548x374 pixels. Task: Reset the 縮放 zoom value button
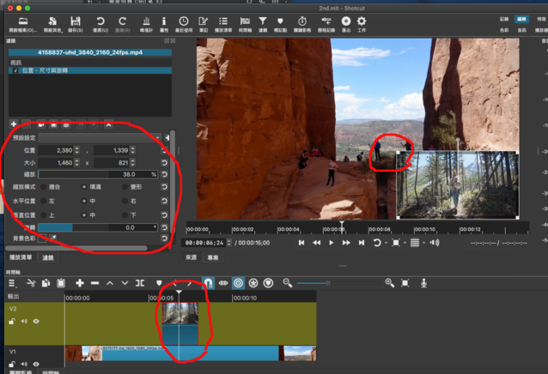click(x=164, y=174)
